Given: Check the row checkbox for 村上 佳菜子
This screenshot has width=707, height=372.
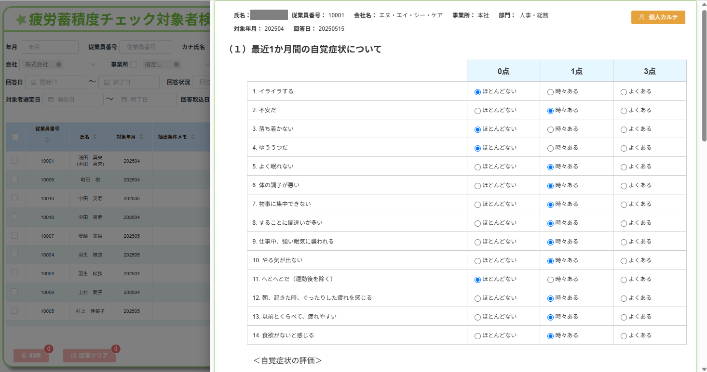Looking at the screenshot, I should 14,310.
